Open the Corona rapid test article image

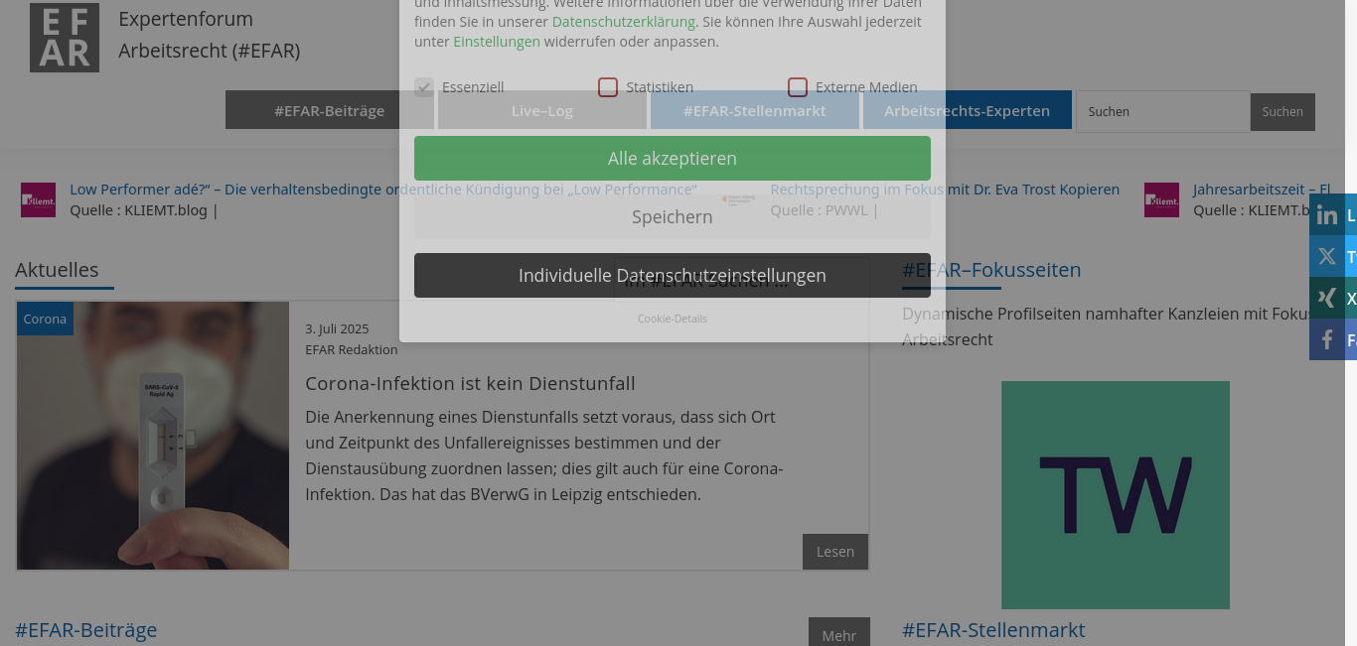(x=153, y=436)
